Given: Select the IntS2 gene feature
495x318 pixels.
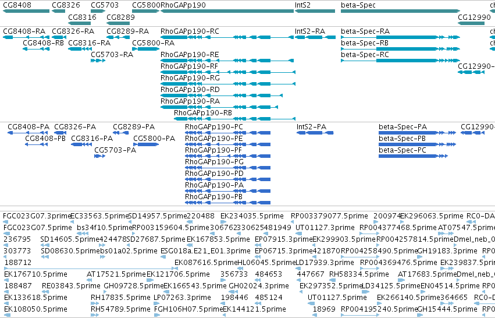Looking at the screenshot, I should tap(315, 11).
